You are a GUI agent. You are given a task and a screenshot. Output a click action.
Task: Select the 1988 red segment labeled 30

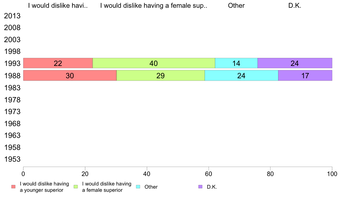coord(70,75)
